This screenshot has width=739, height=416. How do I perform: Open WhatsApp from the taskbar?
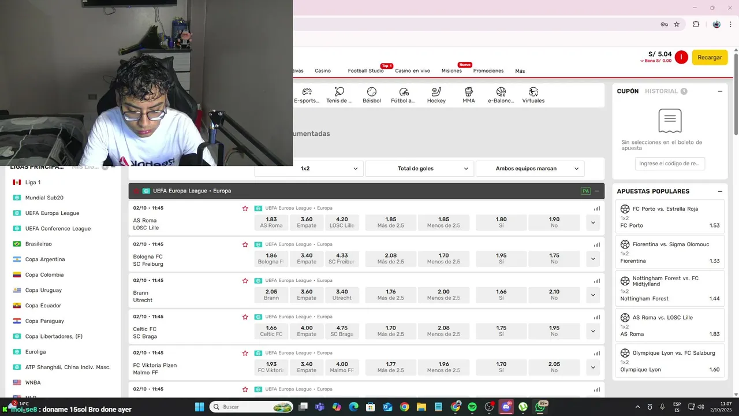tap(539, 407)
